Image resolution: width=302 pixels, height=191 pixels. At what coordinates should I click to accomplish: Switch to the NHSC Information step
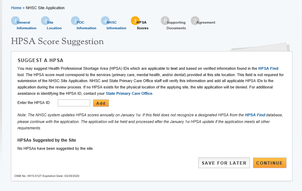116,25
